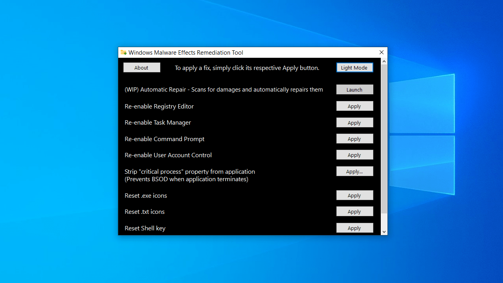Click the 'Prevents BSOD' note text
Viewport: 503px width, 283px height.
(x=186, y=179)
